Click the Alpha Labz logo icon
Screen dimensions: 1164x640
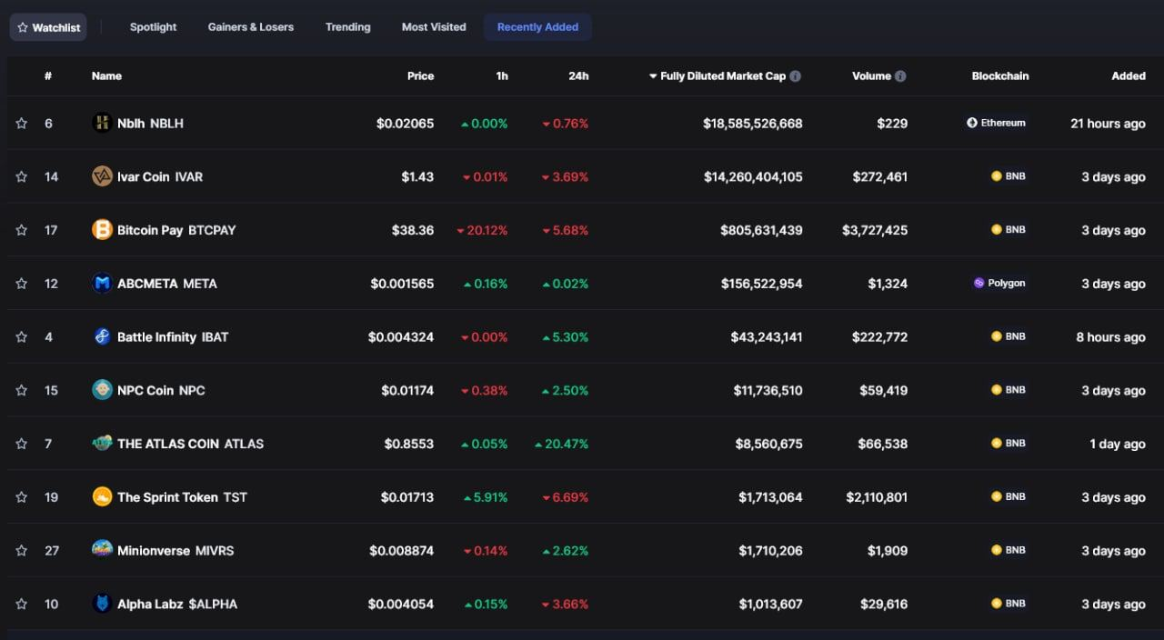[x=102, y=604]
